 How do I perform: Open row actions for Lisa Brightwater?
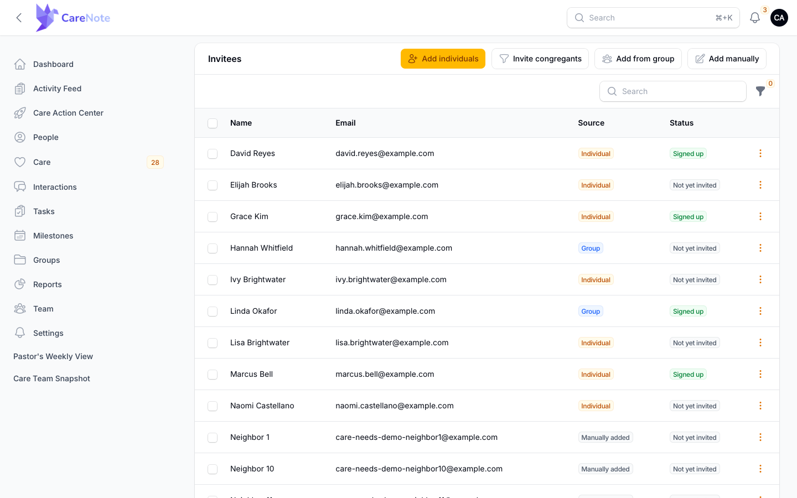click(760, 343)
